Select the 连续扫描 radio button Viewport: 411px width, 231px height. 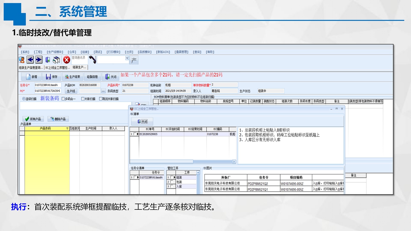(24, 99)
